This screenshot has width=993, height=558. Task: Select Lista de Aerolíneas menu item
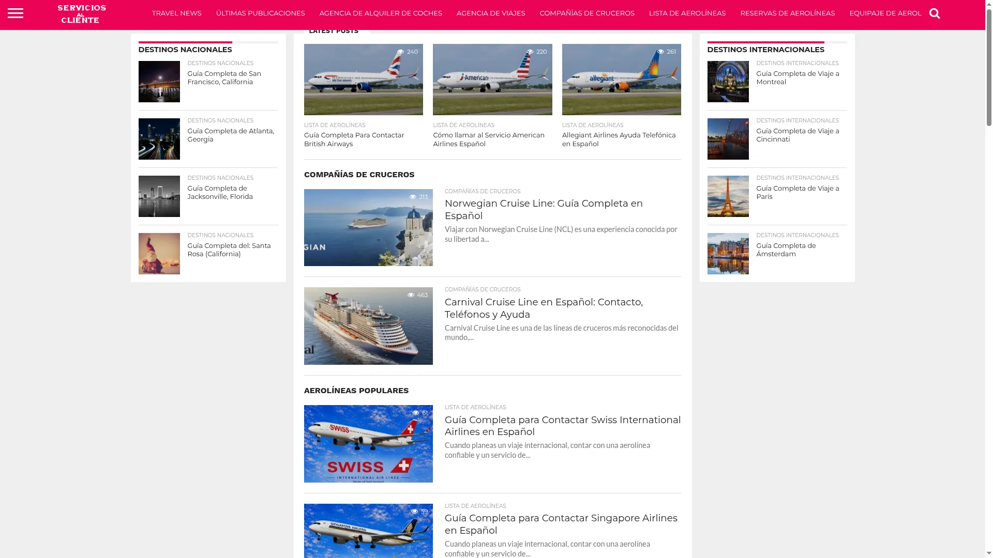(687, 13)
